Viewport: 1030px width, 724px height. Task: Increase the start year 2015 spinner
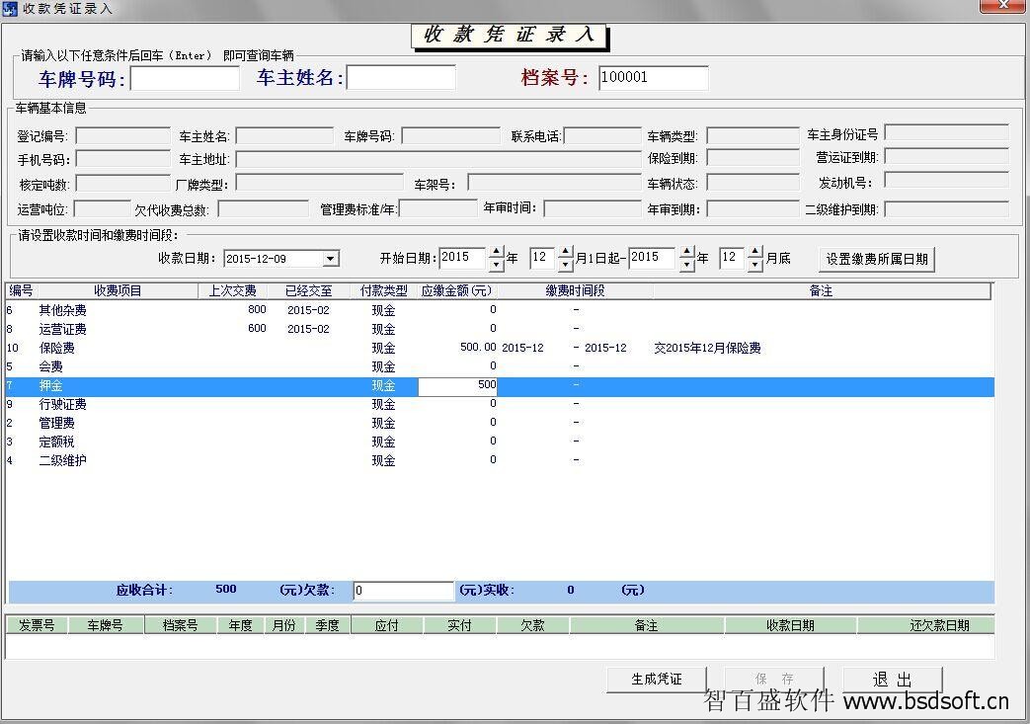click(x=497, y=252)
